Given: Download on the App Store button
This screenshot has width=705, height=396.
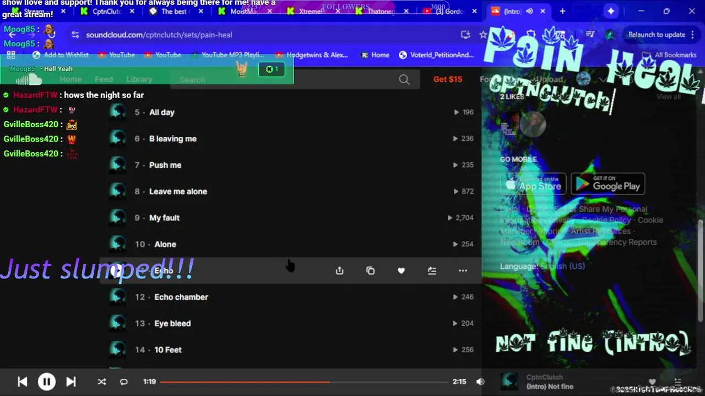Looking at the screenshot, I should pos(533,184).
